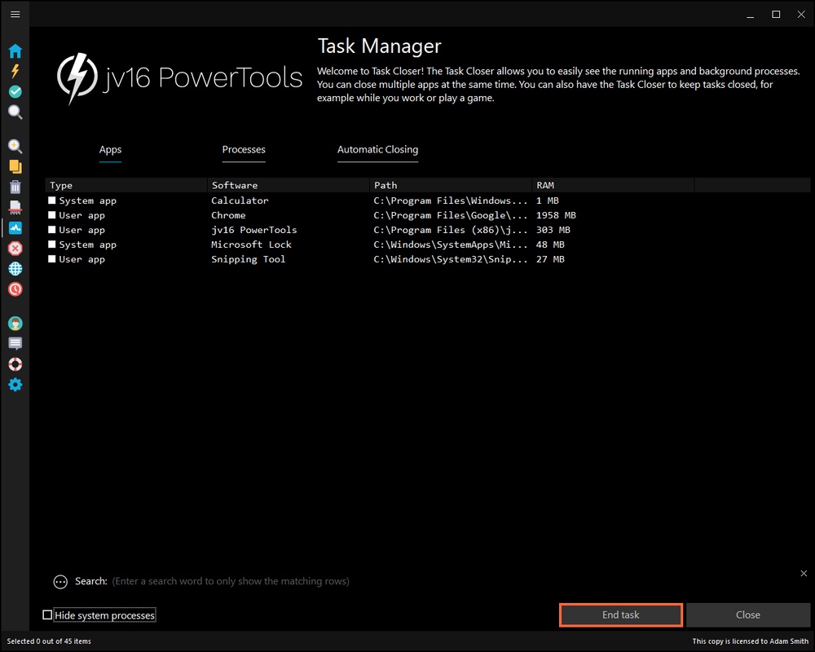Open search options with the ellipsis icon
The height and width of the screenshot is (652, 815).
click(60, 582)
